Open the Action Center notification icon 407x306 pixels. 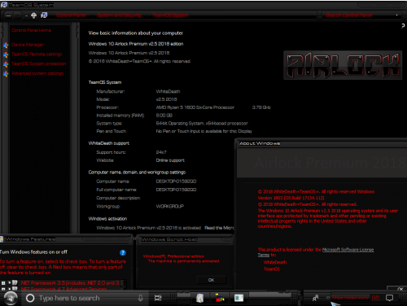(389, 298)
